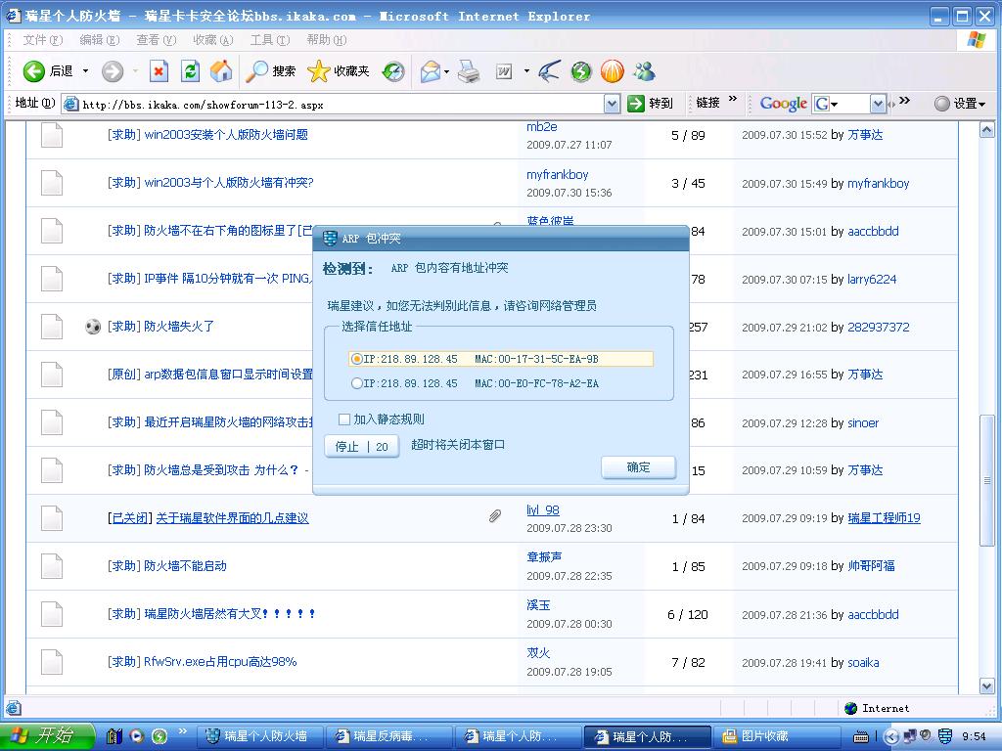Click the green globe toolbar icon
The height and width of the screenshot is (751, 1002).
click(581, 70)
